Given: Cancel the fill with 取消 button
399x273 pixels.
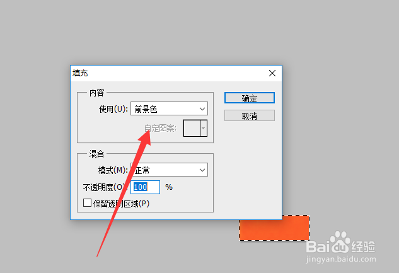Looking at the screenshot, I should pyautogui.click(x=250, y=116).
